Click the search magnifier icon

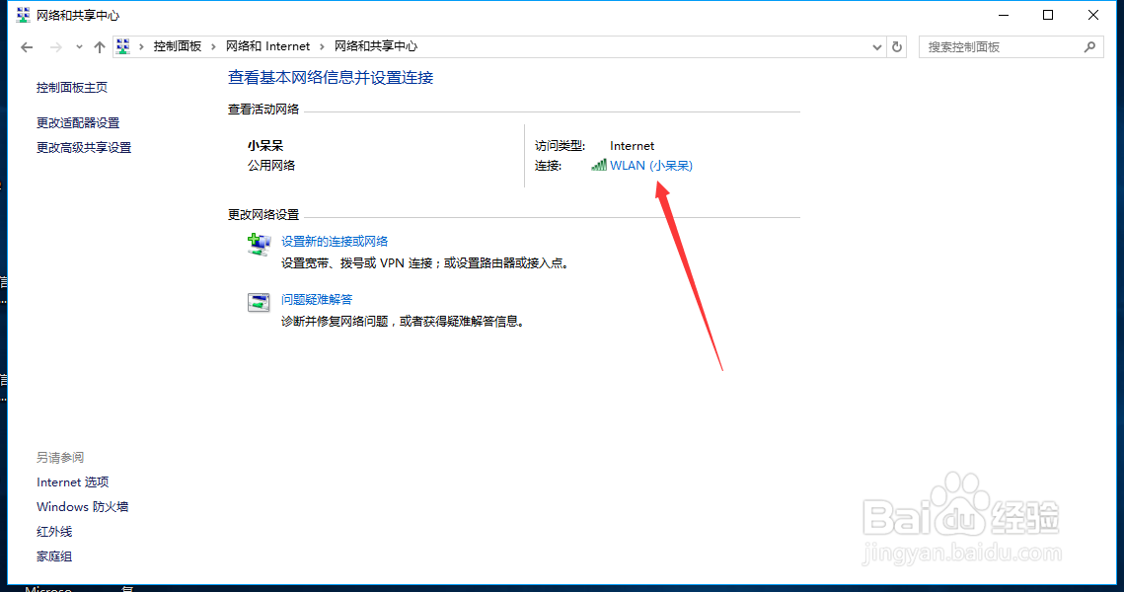[1089, 47]
